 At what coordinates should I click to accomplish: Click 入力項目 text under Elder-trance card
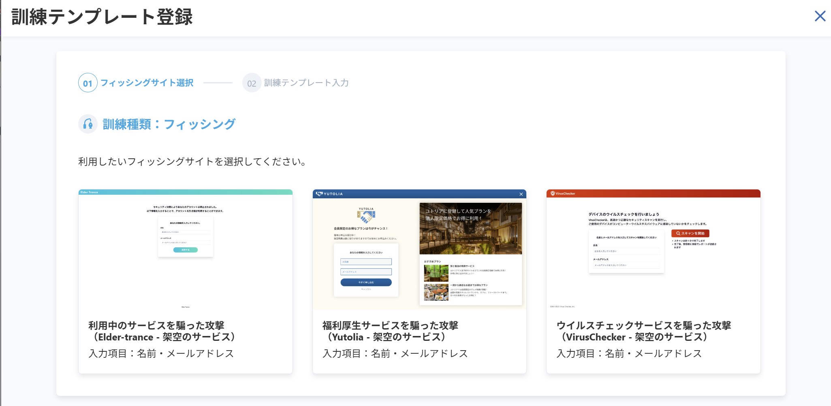161,354
